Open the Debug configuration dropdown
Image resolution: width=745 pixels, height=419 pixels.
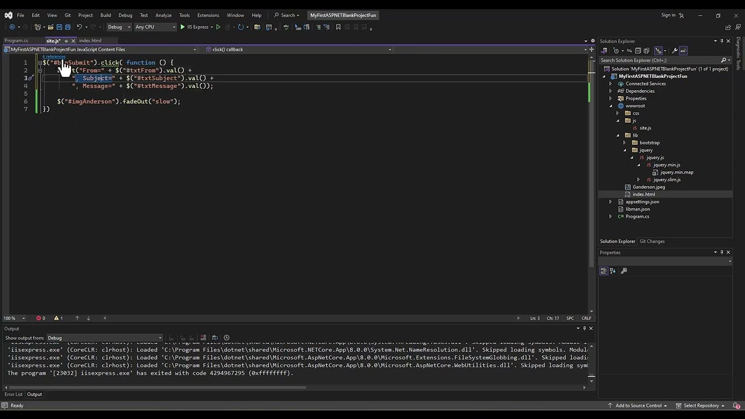119,27
